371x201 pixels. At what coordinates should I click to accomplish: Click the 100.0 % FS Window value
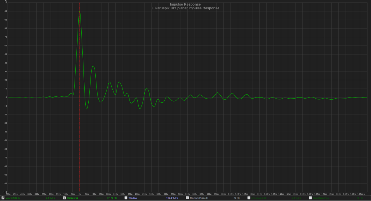point(172,198)
